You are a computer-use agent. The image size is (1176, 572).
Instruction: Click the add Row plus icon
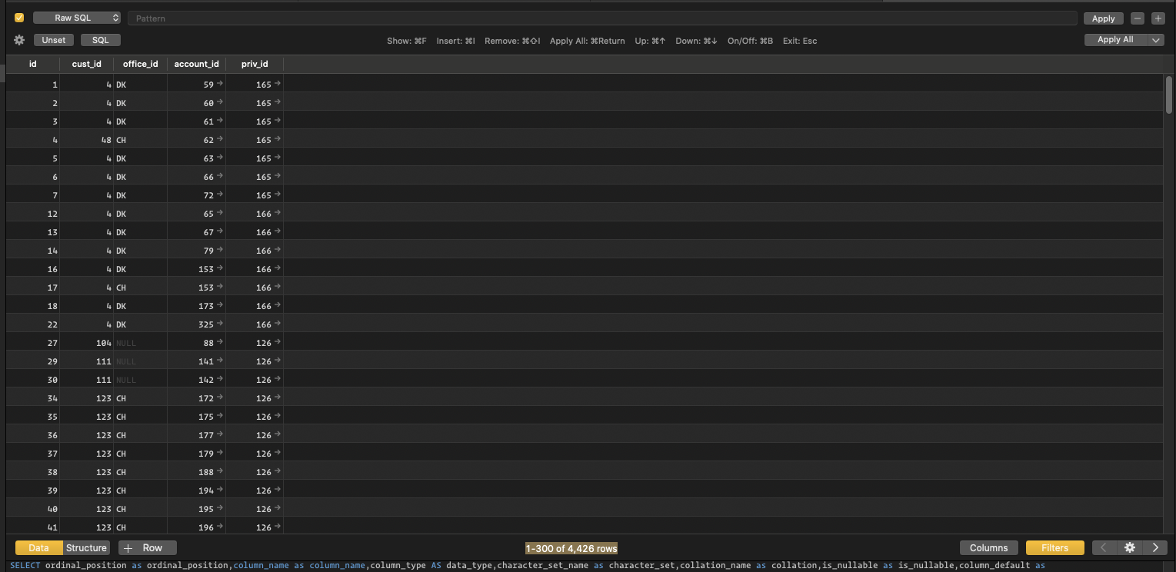(128, 547)
